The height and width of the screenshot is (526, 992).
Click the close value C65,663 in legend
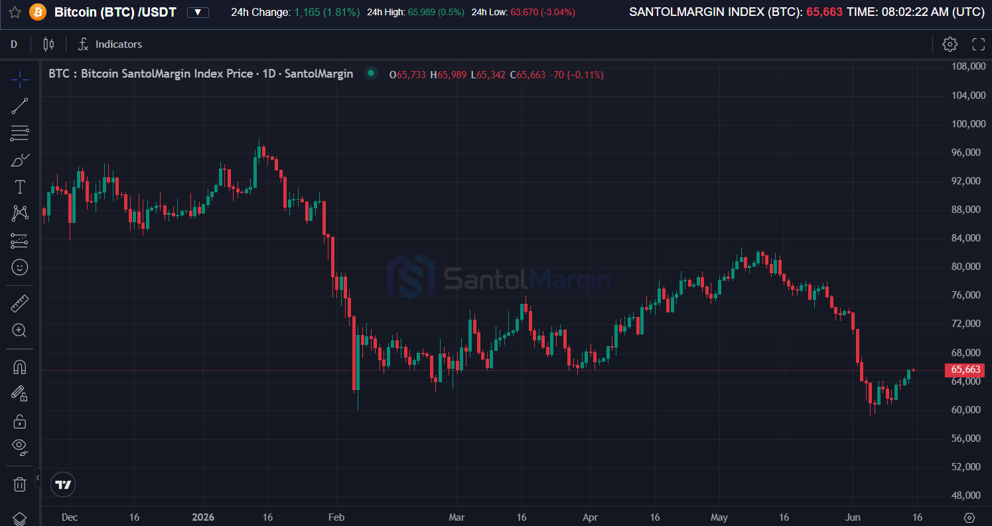click(528, 75)
